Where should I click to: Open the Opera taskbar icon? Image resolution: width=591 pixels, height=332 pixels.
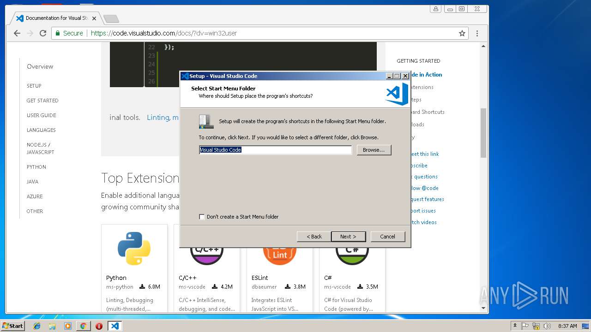pyautogui.click(x=99, y=326)
